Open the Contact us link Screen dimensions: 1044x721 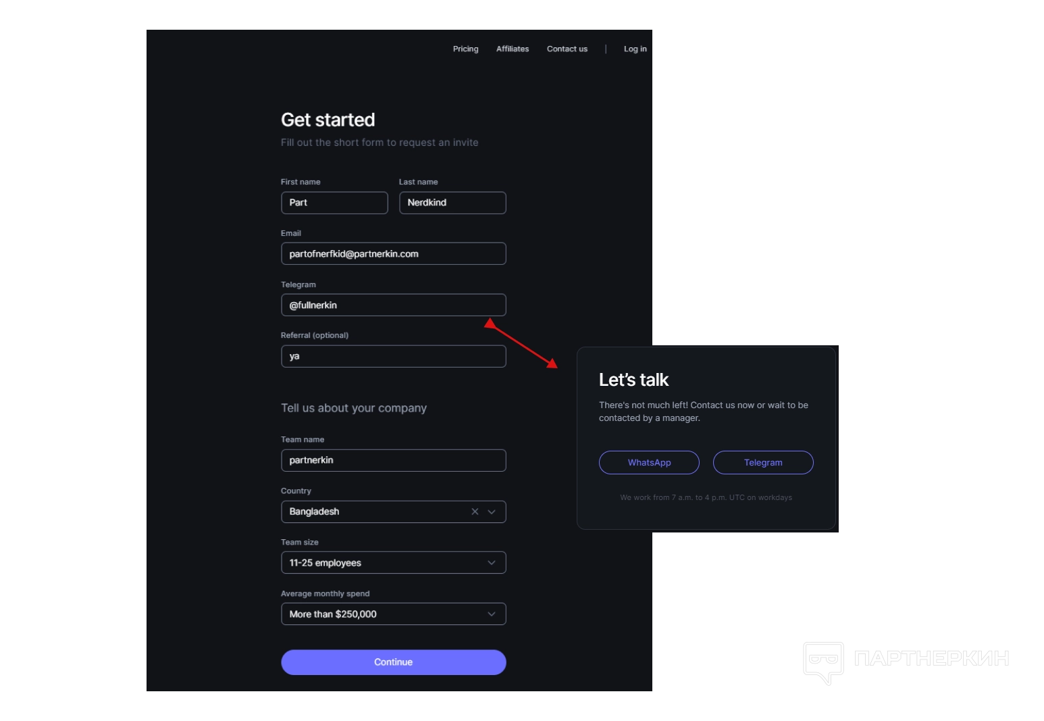[567, 49]
